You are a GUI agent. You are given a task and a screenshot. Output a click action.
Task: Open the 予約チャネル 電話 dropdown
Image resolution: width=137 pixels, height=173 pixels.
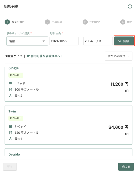(27, 41)
